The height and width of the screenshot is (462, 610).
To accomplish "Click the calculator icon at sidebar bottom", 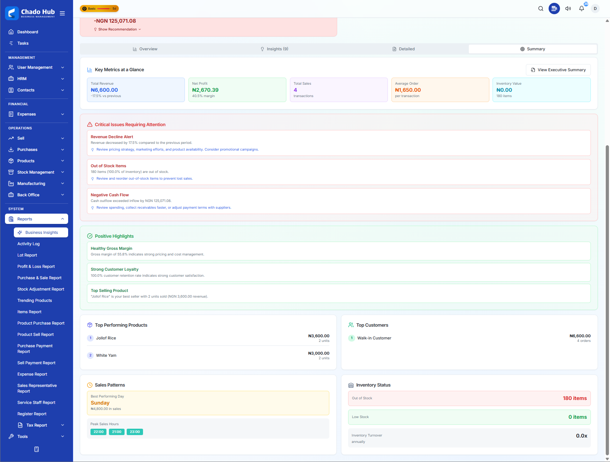I will click(37, 449).
